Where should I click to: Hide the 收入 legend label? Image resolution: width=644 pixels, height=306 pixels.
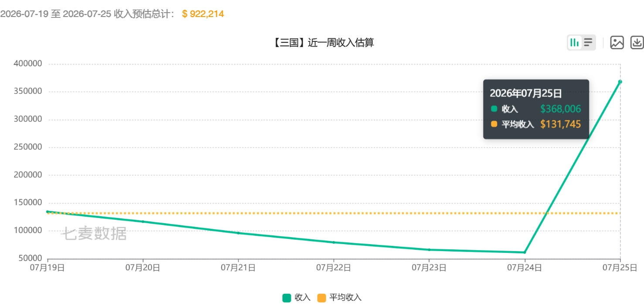[x=303, y=298]
